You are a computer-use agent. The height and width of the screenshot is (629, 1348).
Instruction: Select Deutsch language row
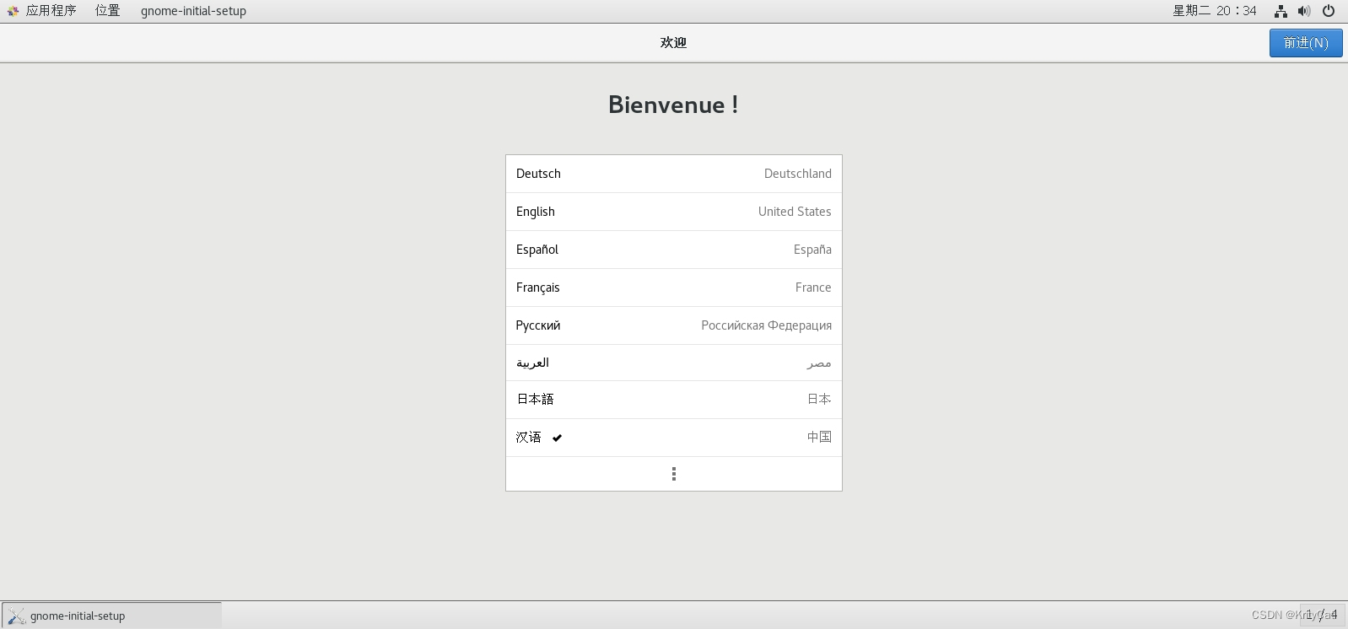tap(674, 174)
